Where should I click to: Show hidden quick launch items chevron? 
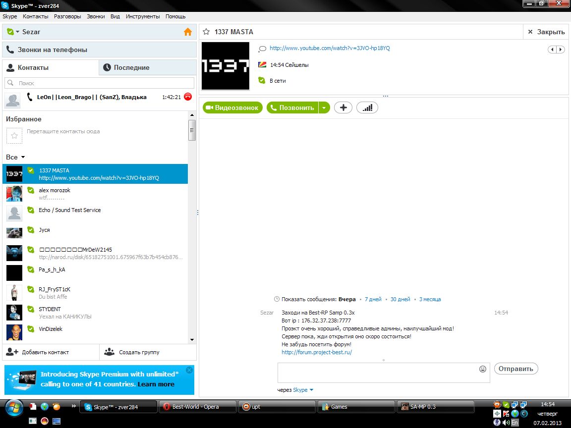coord(74,406)
